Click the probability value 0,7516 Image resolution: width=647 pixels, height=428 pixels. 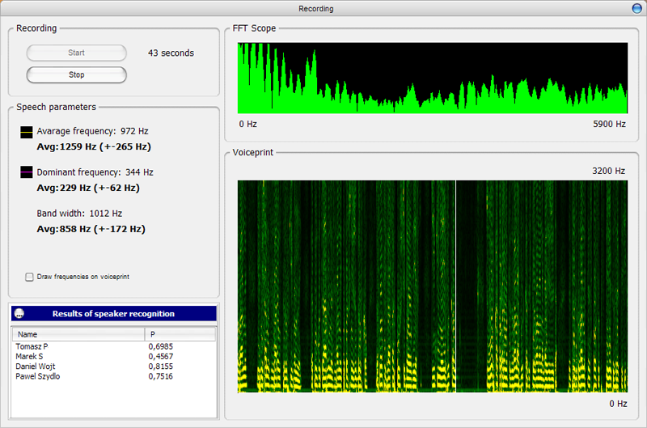(x=160, y=376)
